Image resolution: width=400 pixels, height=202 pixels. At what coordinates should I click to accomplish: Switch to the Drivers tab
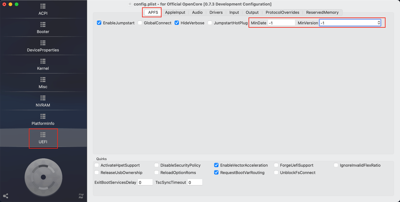[x=216, y=12]
